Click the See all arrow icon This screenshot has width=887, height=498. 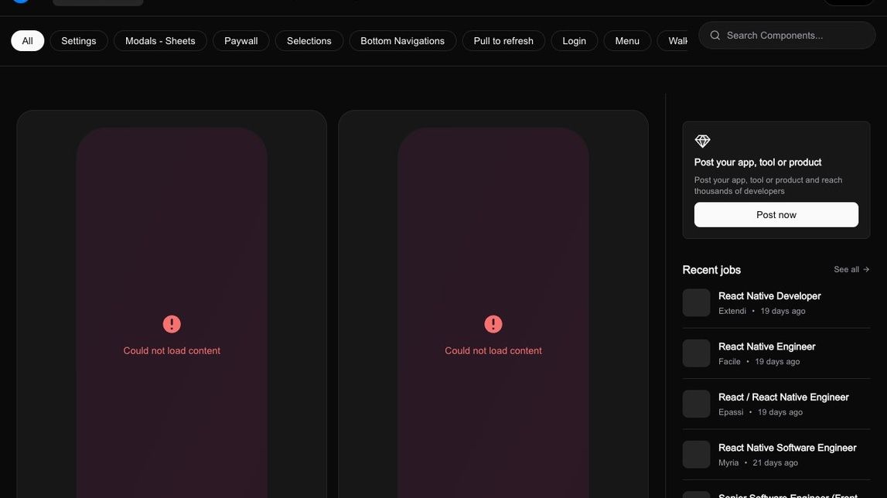coord(864,268)
